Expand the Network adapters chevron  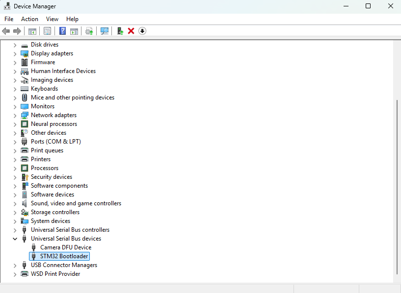(15, 116)
